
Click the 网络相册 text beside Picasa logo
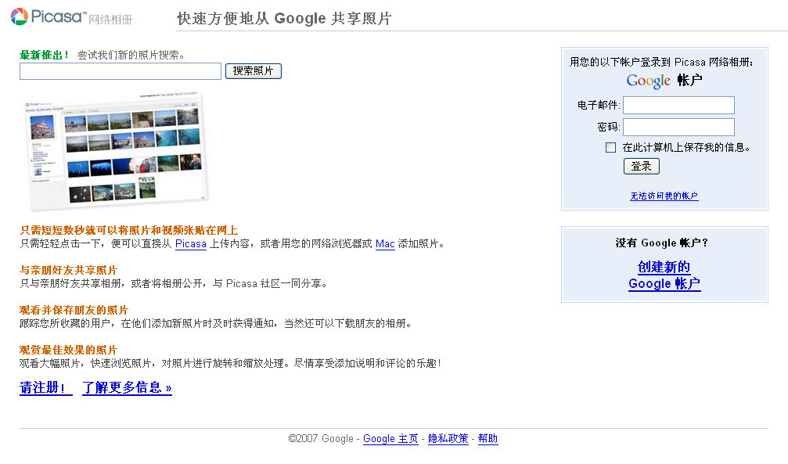coord(110,20)
